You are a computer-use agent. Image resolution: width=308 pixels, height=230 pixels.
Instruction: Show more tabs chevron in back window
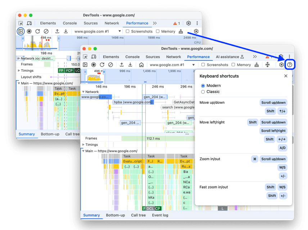click(x=155, y=23)
